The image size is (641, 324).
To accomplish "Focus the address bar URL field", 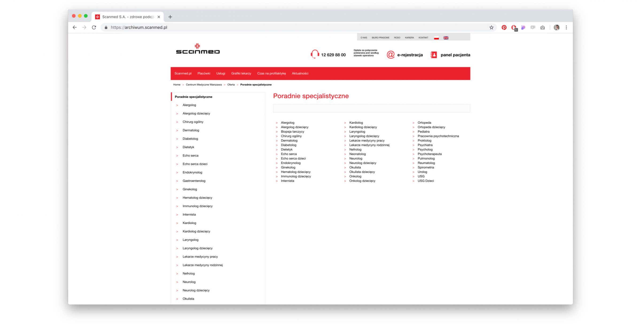I will tap(298, 28).
